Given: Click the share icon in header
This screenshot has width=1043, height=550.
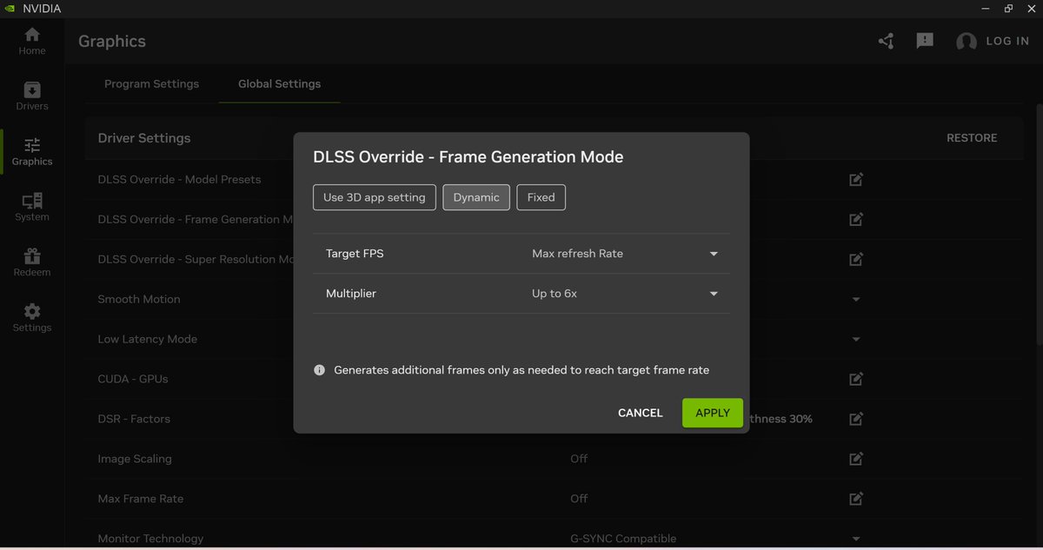Looking at the screenshot, I should click(886, 41).
